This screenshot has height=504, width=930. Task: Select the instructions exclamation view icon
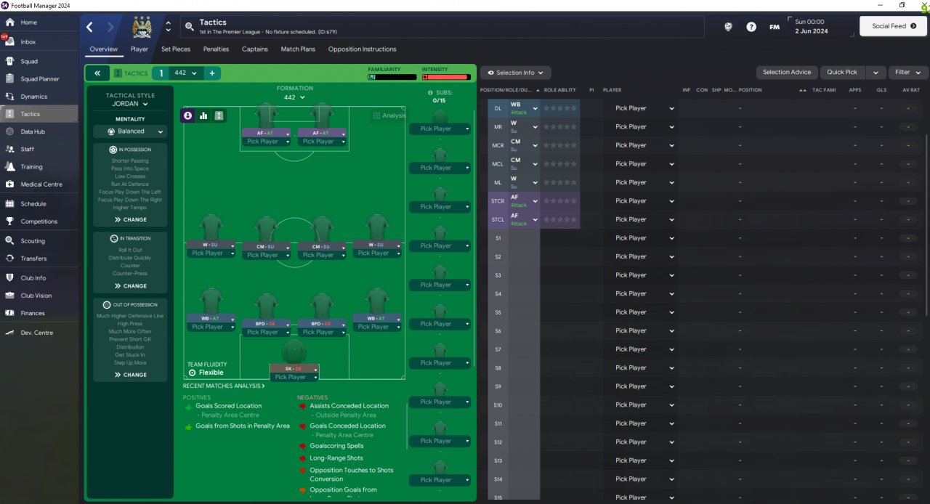[219, 115]
